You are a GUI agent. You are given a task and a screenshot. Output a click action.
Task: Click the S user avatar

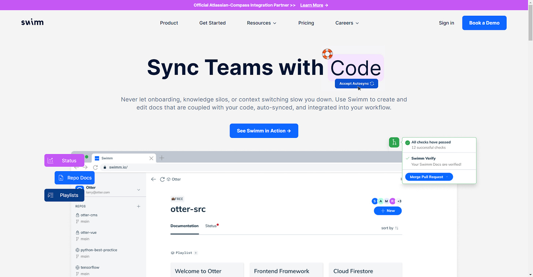tap(374, 201)
